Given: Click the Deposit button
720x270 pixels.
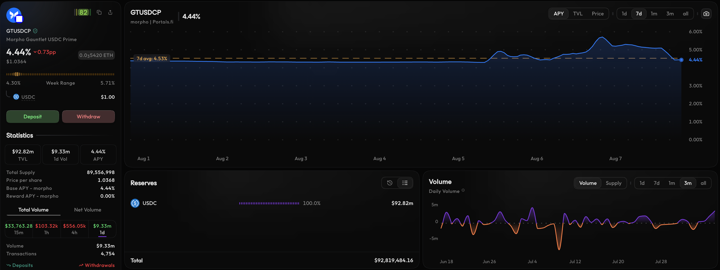Looking at the screenshot, I should point(33,117).
